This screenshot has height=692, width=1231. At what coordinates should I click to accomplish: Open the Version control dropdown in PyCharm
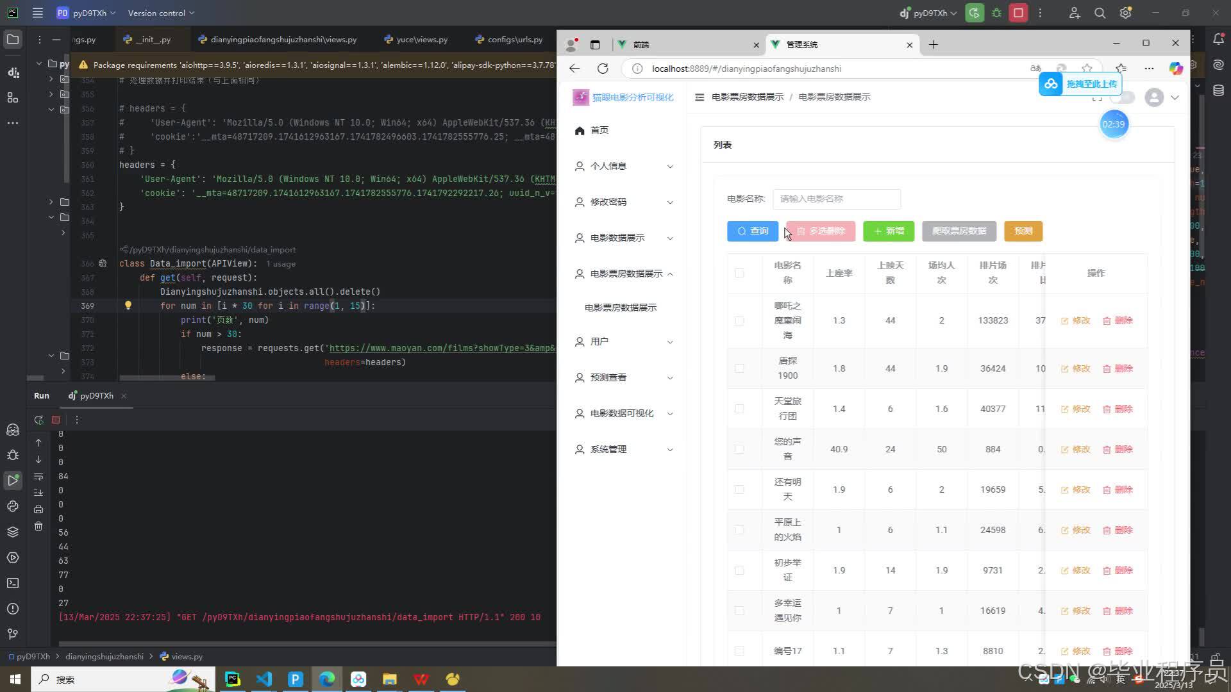click(x=159, y=13)
